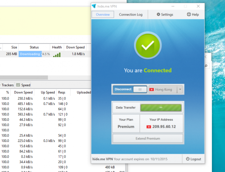The width and height of the screenshot is (225, 172).
Task: Click the Downloading 74.5% progress bar
Action: pyautogui.click(x=34, y=54)
